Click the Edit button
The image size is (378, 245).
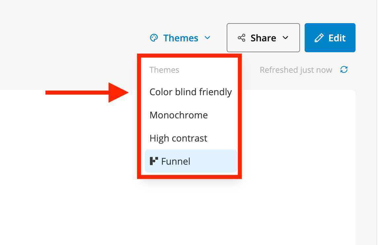pyautogui.click(x=330, y=38)
